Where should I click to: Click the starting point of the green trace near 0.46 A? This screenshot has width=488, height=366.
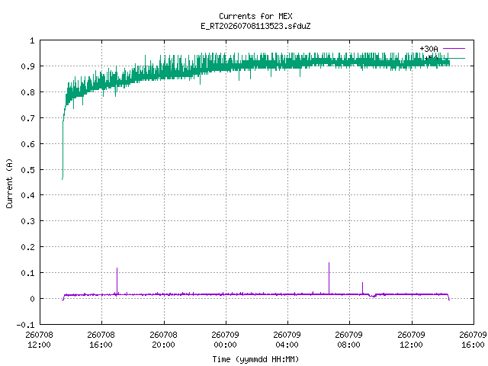(x=63, y=178)
